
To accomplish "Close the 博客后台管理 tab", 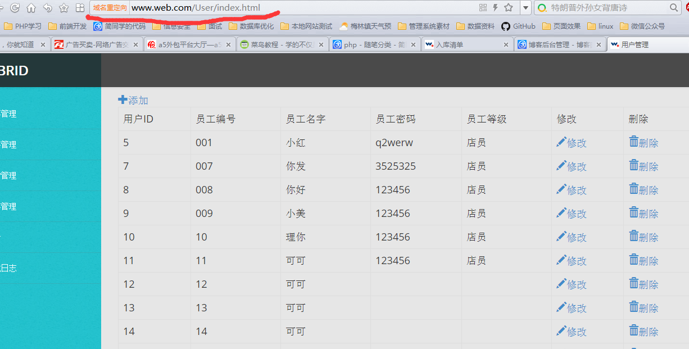I will (x=598, y=44).
